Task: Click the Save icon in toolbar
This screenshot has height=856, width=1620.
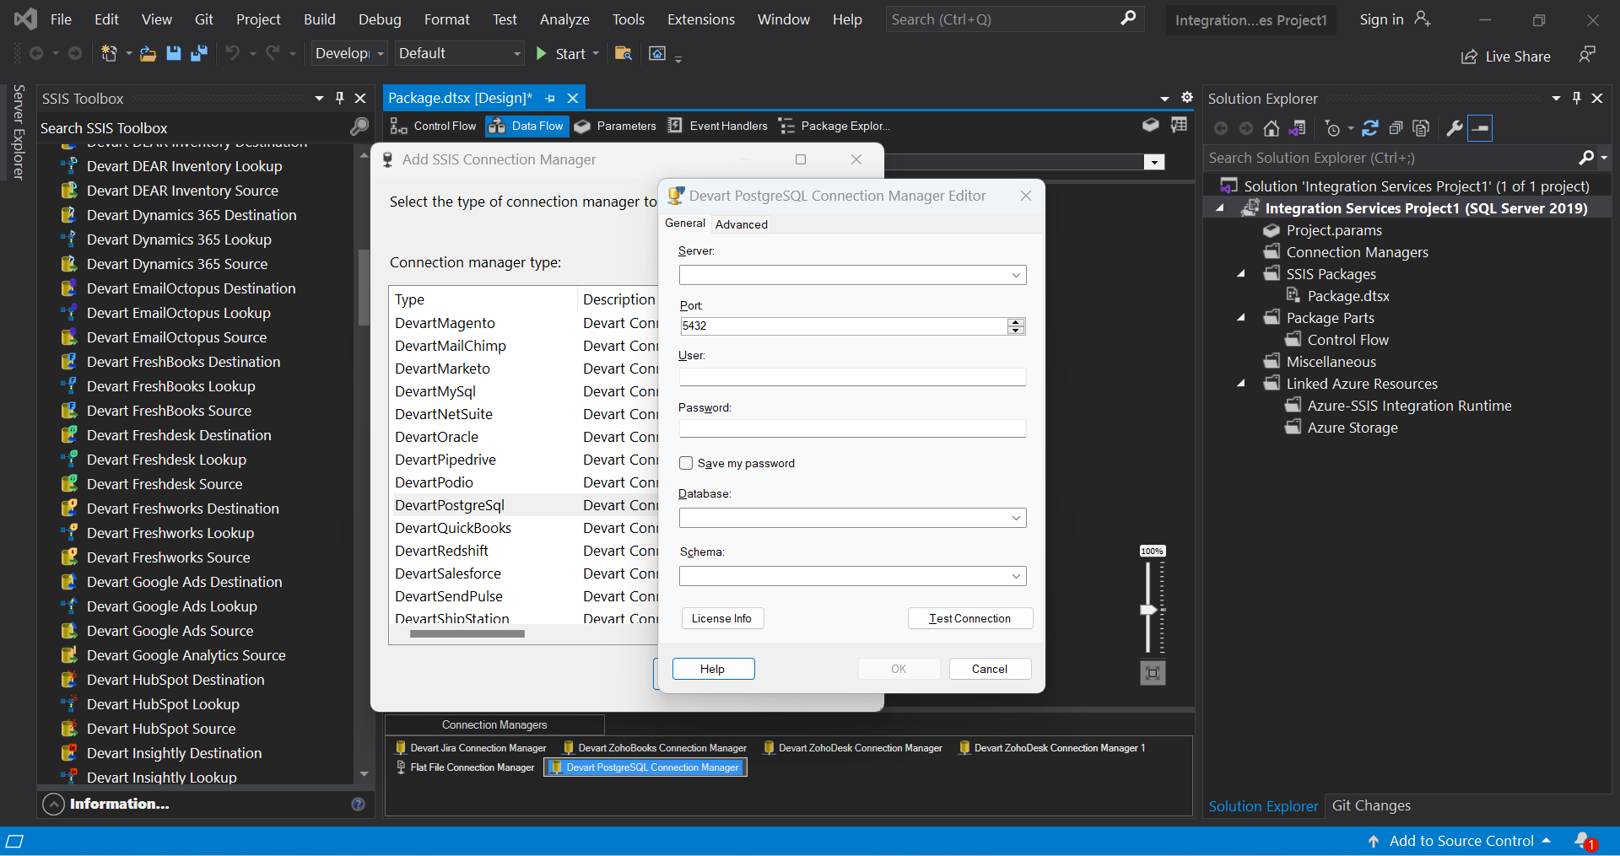Action: [x=174, y=54]
